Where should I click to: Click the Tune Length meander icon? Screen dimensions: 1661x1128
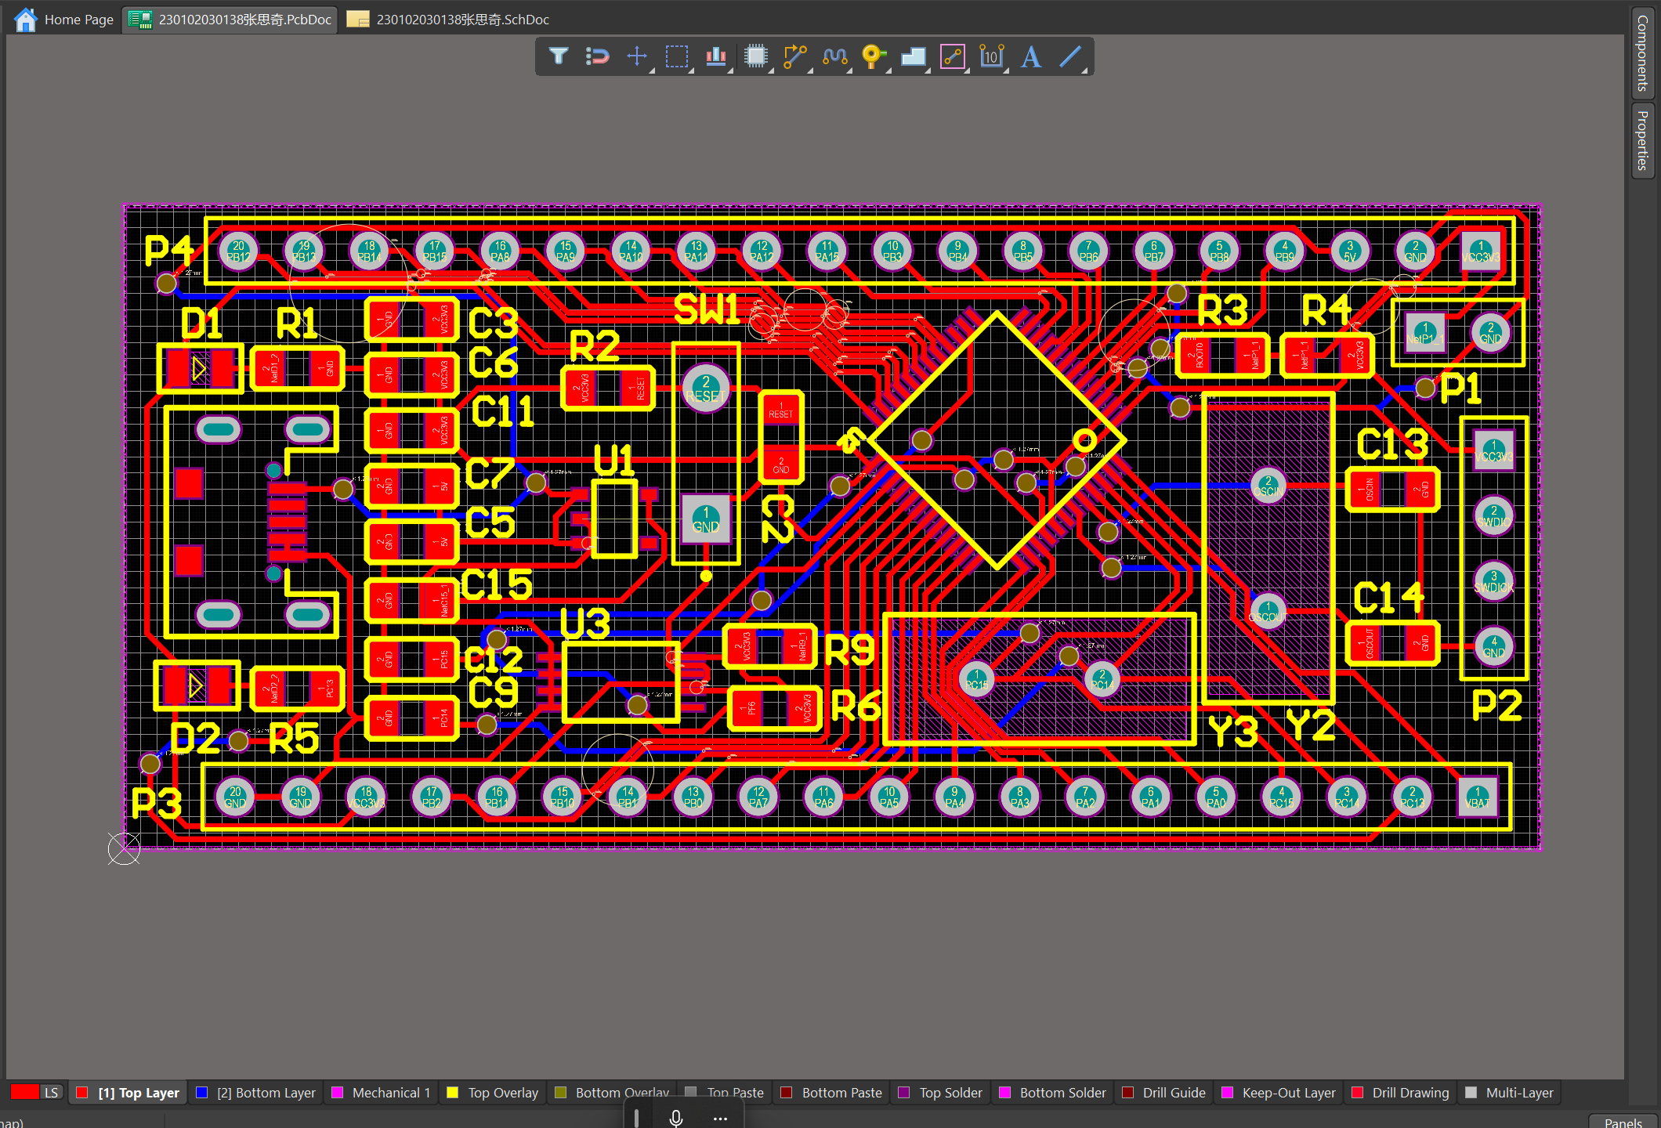click(x=834, y=56)
